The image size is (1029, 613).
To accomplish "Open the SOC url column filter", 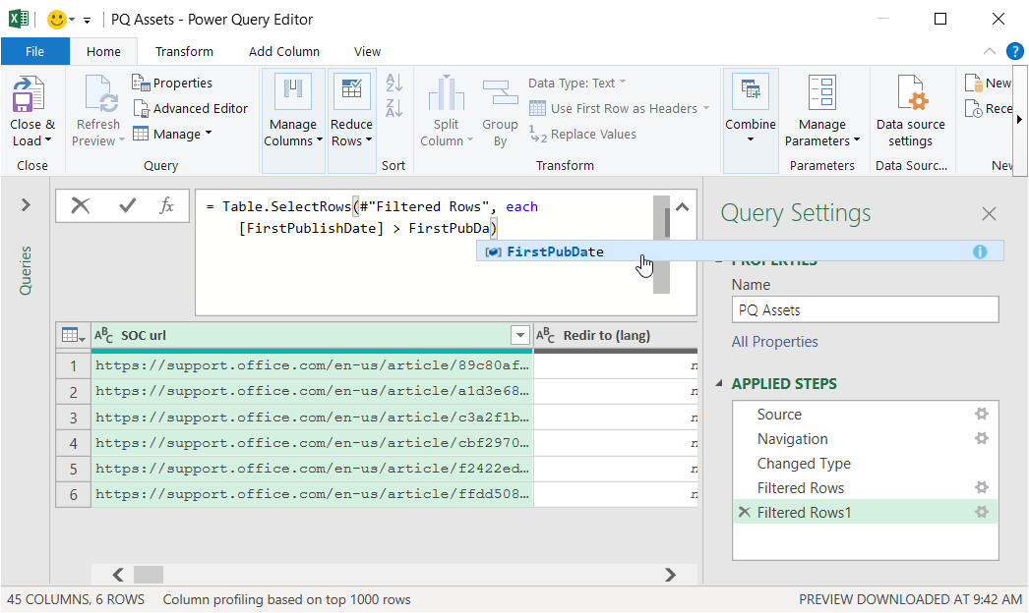I will (x=519, y=335).
